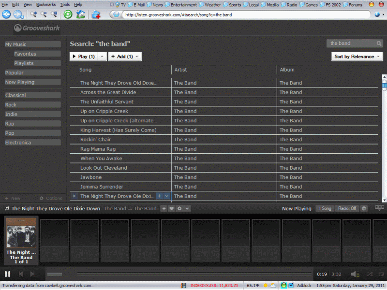
Task: Click the Play (1) button
Action: tap(84, 57)
